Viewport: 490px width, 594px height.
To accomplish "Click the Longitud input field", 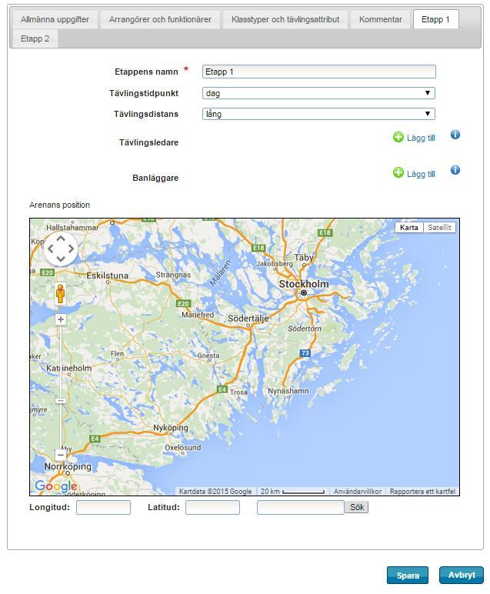I will pyautogui.click(x=103, y=508).
